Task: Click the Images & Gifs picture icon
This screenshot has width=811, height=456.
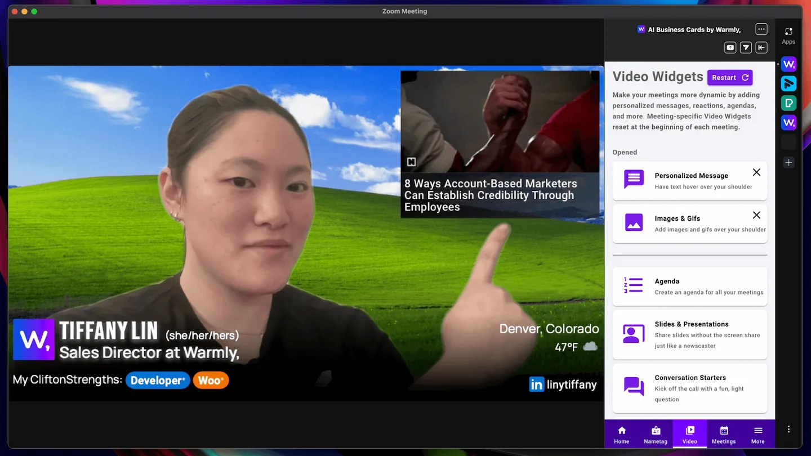Action: [634, 222]
